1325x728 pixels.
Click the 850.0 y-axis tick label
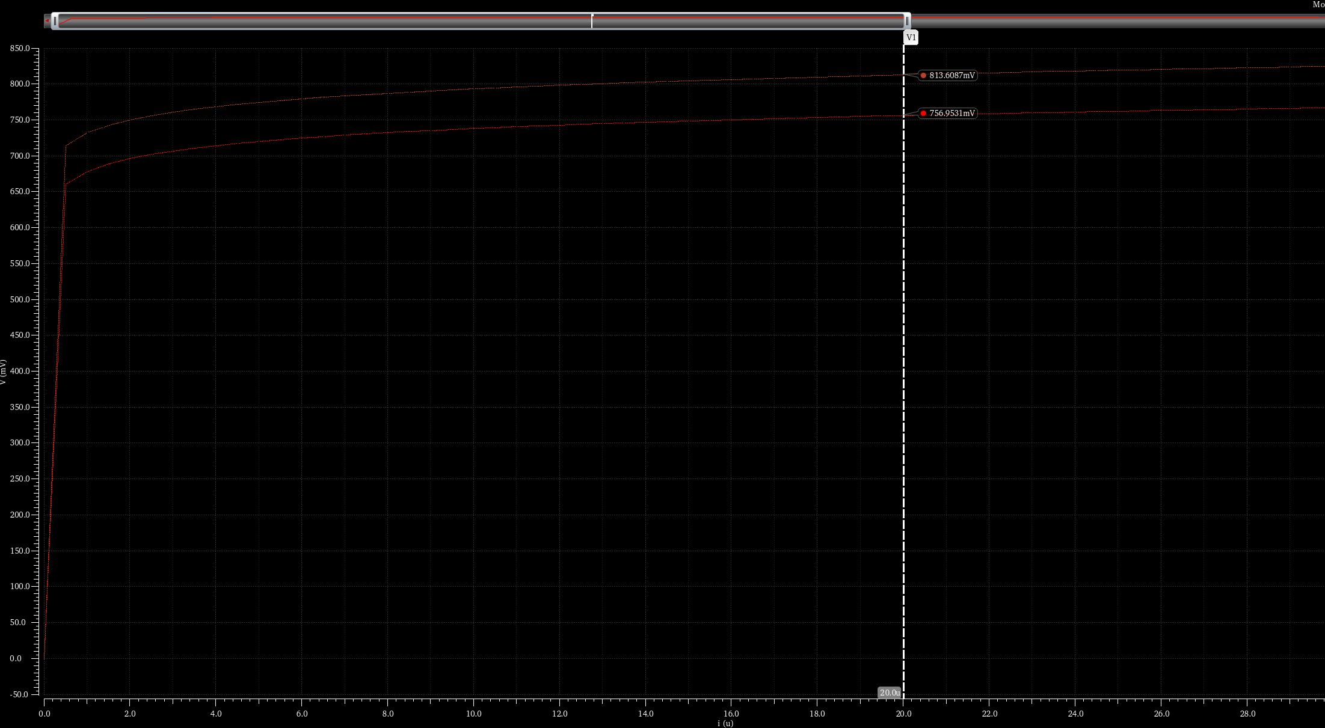pyautogui.click(x=20, y=48)
